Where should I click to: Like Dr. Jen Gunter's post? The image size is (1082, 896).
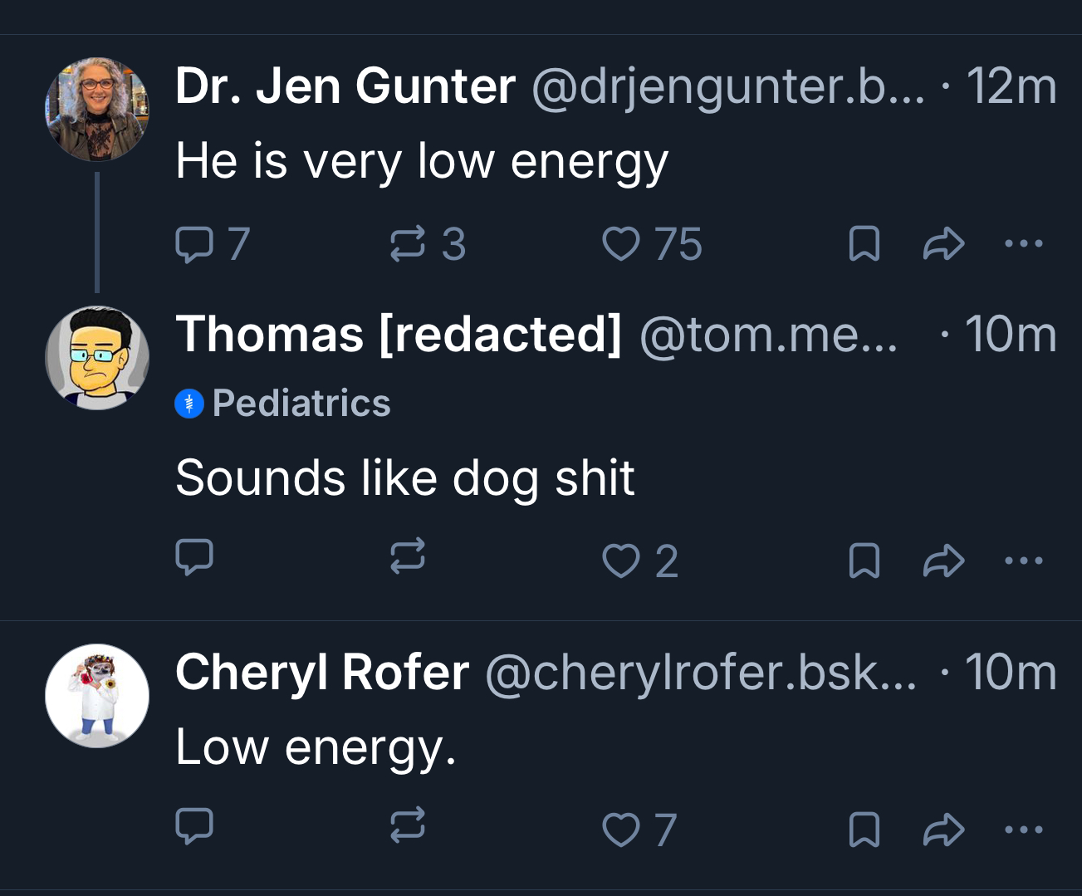point(621,245)
